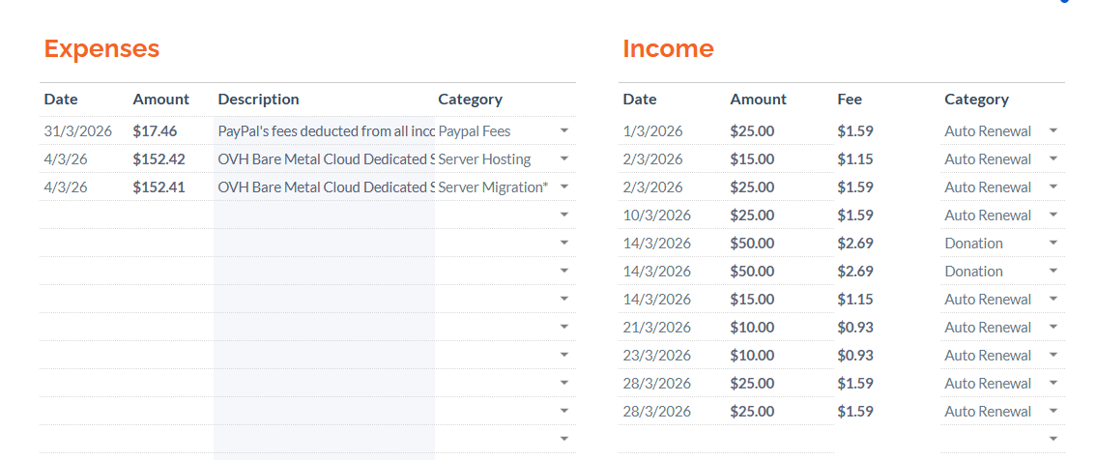Viewport: 1097px width, 460px height.
Task: Click the Income section heading
Action: coord(668,48)
